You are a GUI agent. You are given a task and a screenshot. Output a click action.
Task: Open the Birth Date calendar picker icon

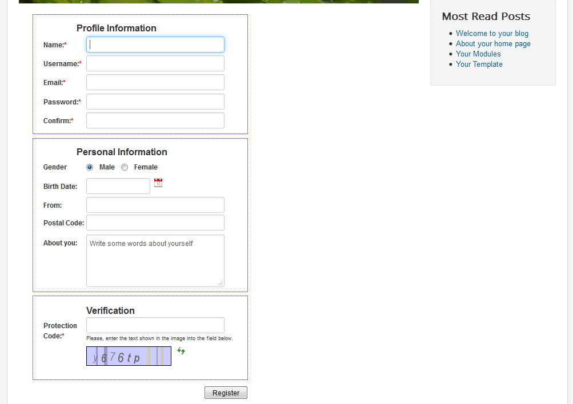click(158, 183)
